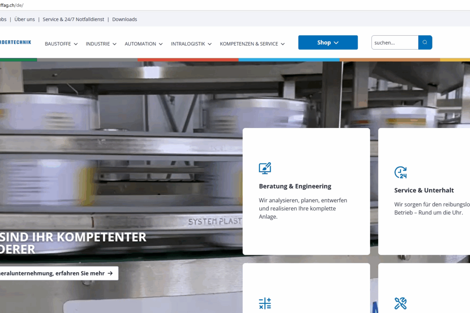Click the wrench and screwdriver tools icon
Image resolution: width=470 pixels, height=313 pixels.
tap(400, 303)
